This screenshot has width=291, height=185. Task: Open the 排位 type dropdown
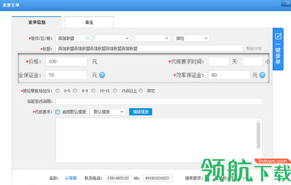pyautogui.click(x=192, y=39)
